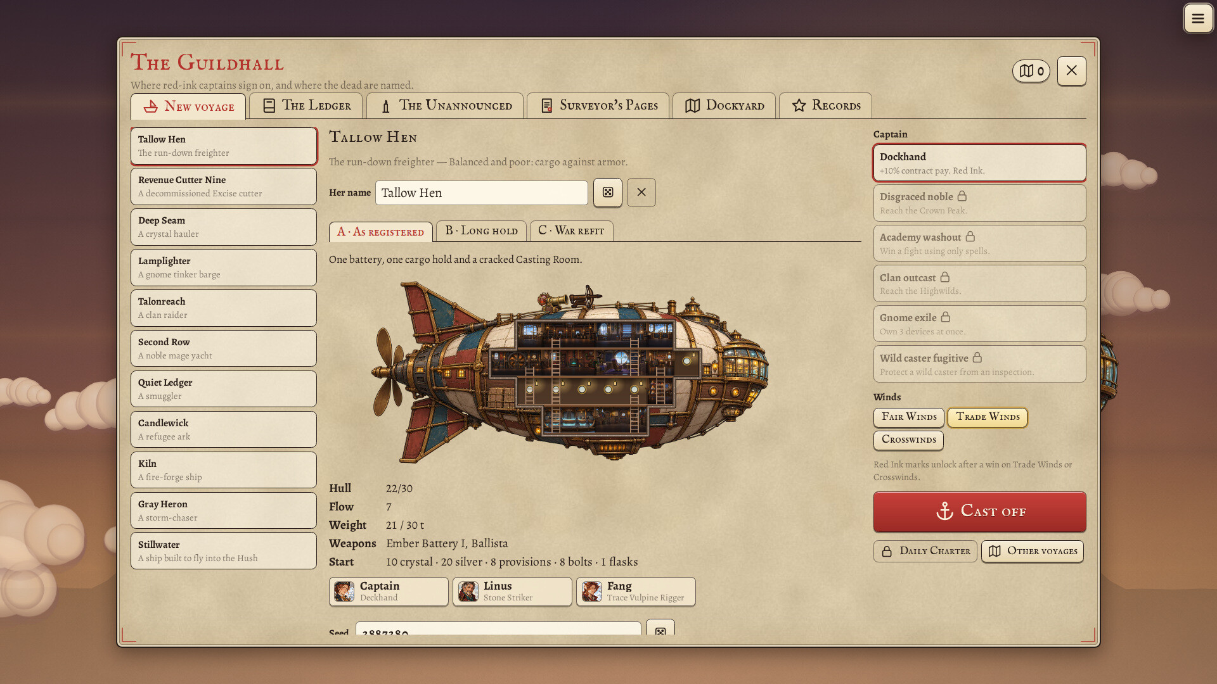The width and height of the screenshot is (1217, 684).
Task: Switch to The Unannounced tab
Action: pos(444,106)
